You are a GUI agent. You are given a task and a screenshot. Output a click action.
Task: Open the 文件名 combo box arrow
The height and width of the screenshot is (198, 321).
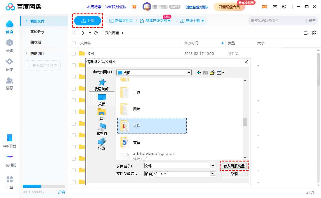click(x=213, y=166)
